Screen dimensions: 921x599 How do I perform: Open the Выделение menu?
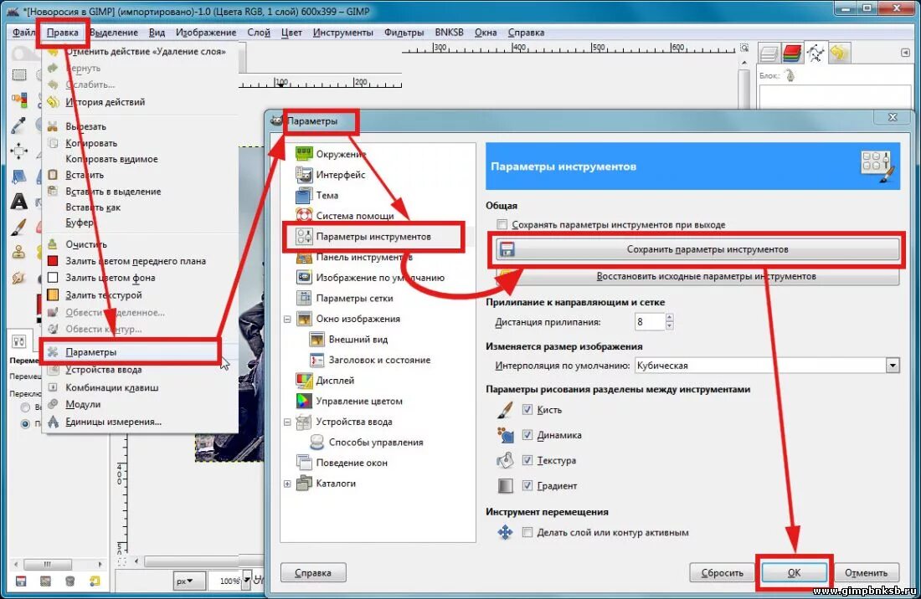point(114,33)
